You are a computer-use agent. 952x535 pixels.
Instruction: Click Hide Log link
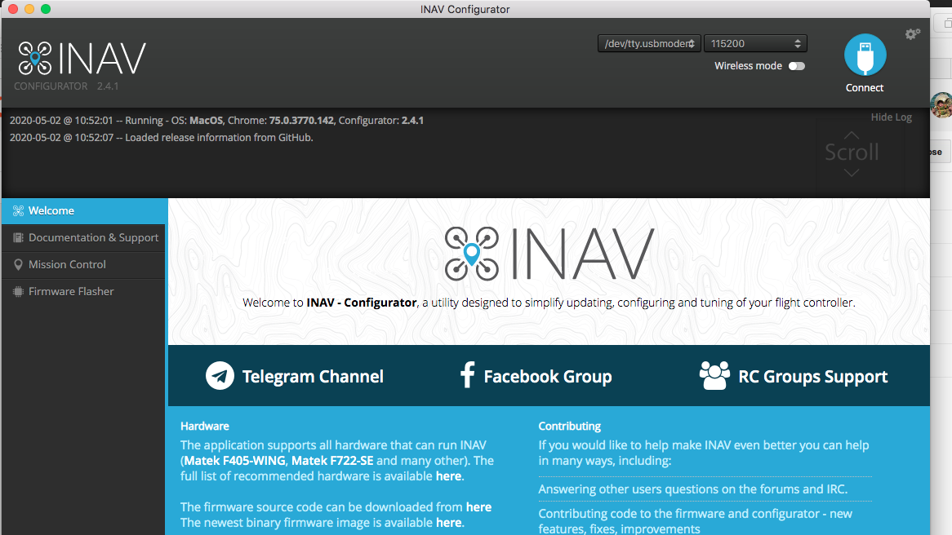coord(892,117)
